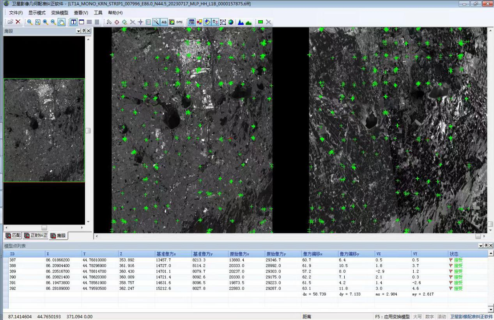
Task: Toggle the green rectangle toolbar button
Action: tap(260, 22)
